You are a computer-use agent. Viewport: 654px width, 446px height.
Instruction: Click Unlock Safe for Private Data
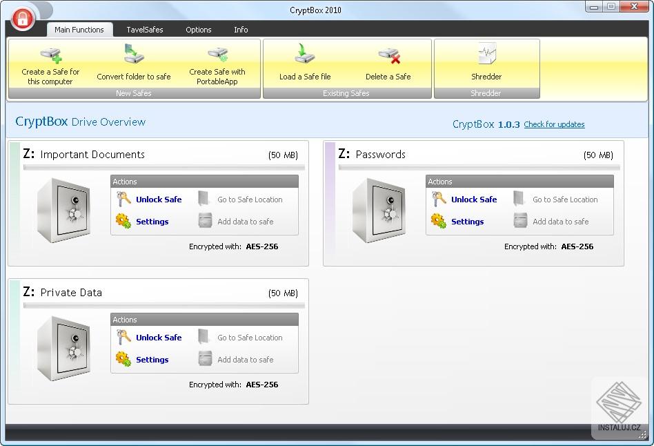coord(159,338)
